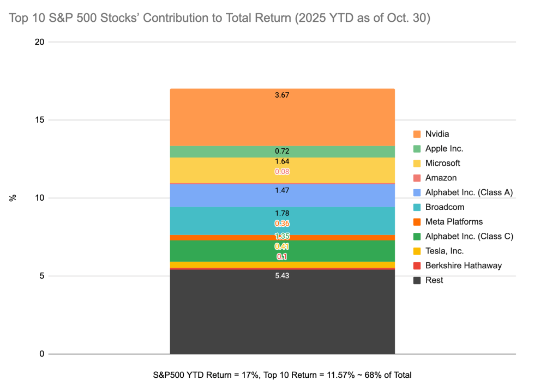Click the % y-axis label
The width and height of the screenshot is (558, 392).
click(x=13, y=198)
